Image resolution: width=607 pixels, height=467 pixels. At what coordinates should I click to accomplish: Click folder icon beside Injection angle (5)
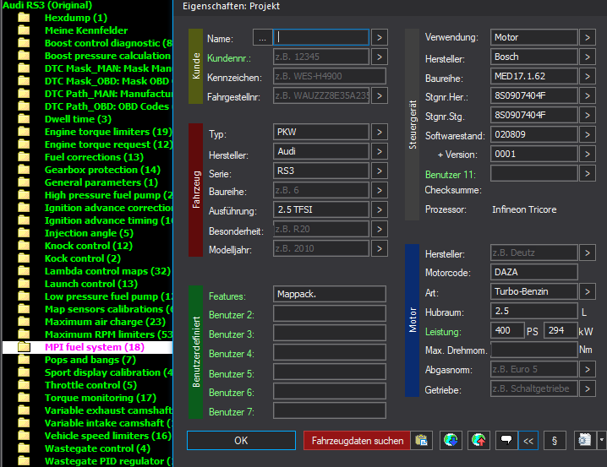[x=24, y=233]
